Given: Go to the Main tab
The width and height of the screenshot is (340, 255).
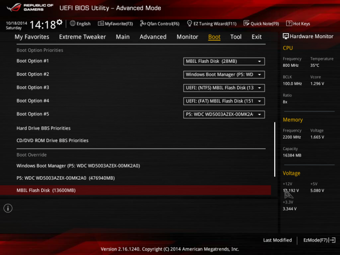Looking at the screenshot, I should click(x=123, y=37).
